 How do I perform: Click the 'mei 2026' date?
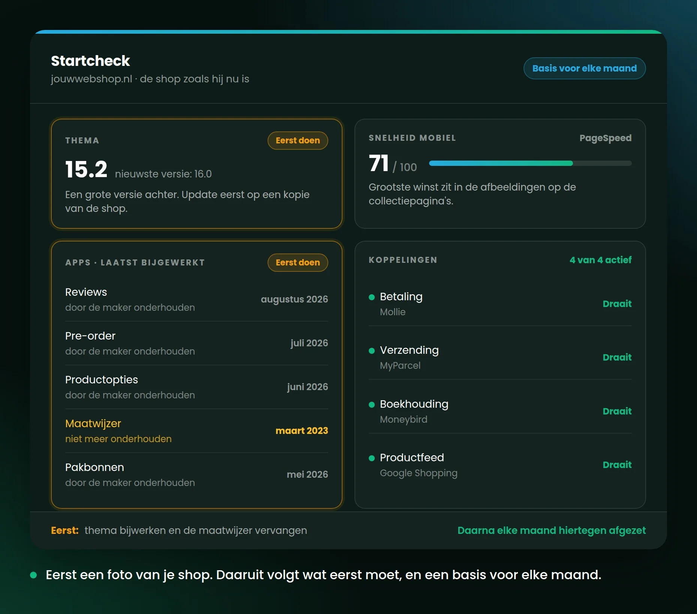[307, 475]
